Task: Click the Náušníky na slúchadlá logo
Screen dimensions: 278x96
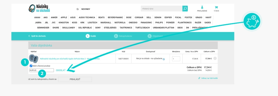Action: [39, 8]
